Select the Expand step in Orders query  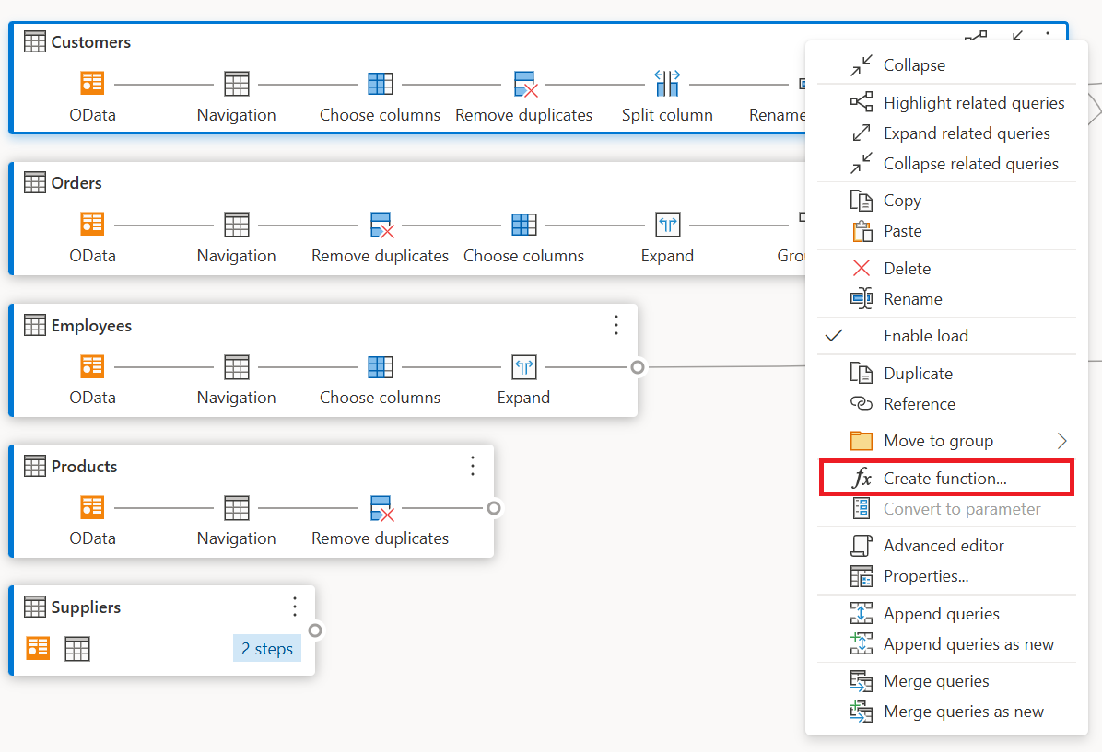point(668,225)
